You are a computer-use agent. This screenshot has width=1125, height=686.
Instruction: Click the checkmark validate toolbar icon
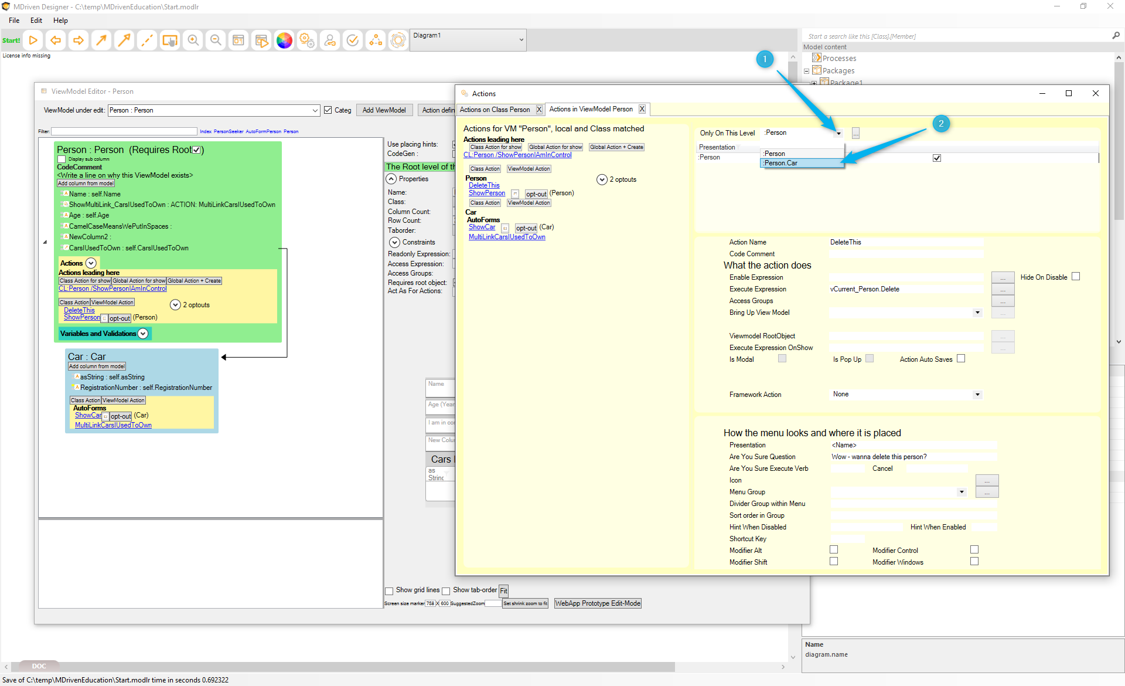point(353,40)
